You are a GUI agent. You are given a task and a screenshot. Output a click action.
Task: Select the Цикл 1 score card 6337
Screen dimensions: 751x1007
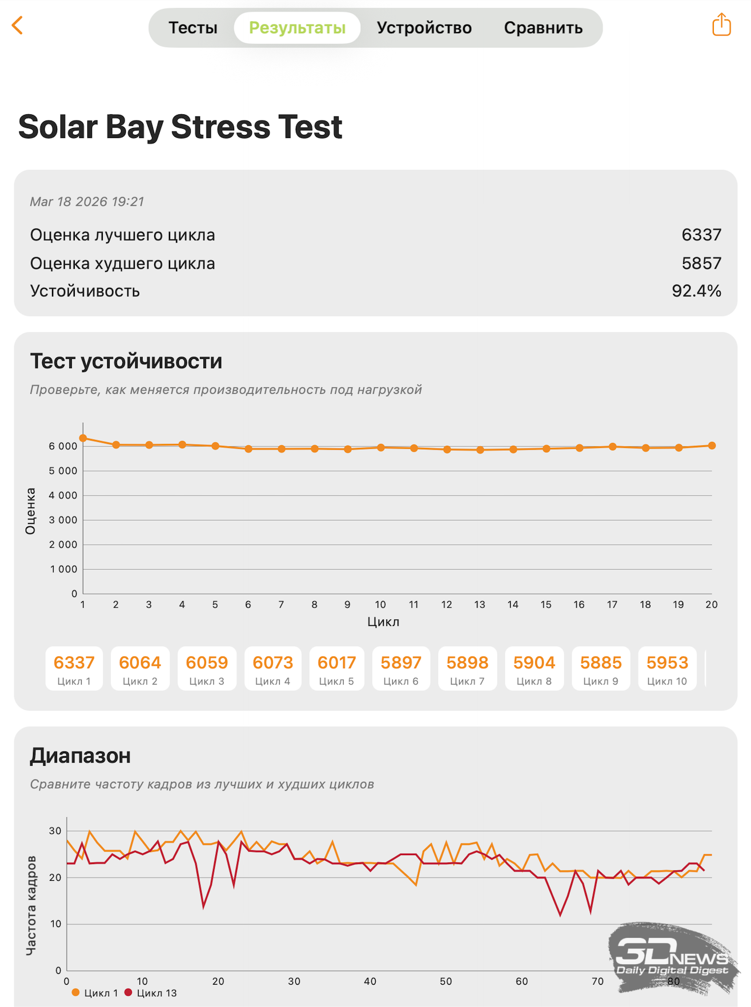point(74,669)
